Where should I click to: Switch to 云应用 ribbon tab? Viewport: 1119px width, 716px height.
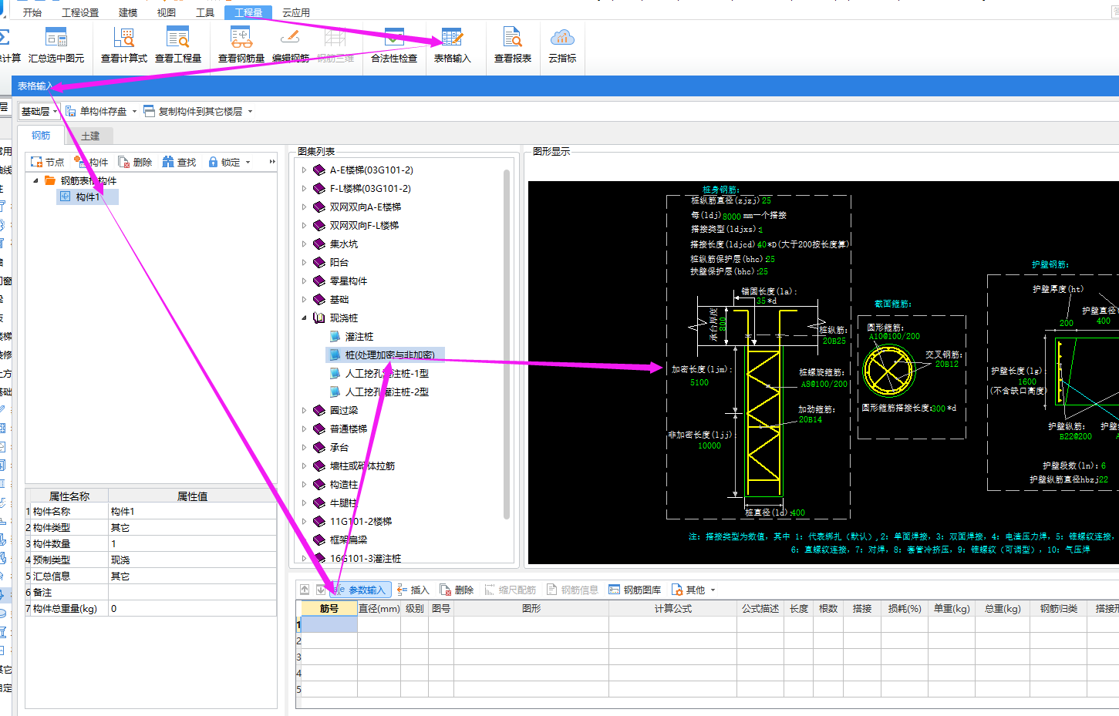(x=296, y=12)
